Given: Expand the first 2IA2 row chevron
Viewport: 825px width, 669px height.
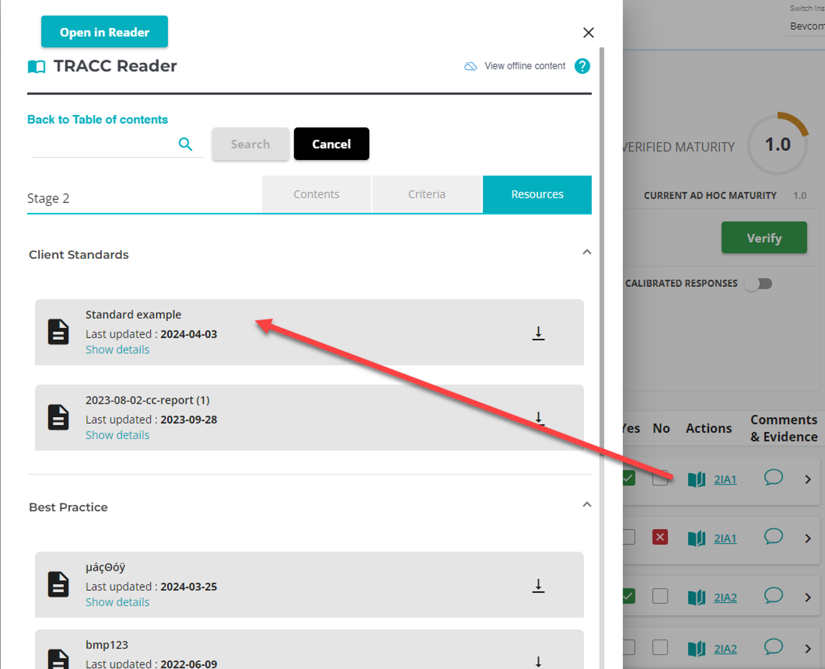Looking at the screenshot, I should click(x=808, y=598).
